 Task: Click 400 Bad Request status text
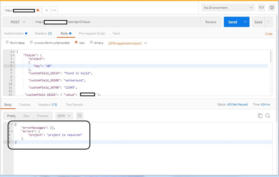[237, 104]
